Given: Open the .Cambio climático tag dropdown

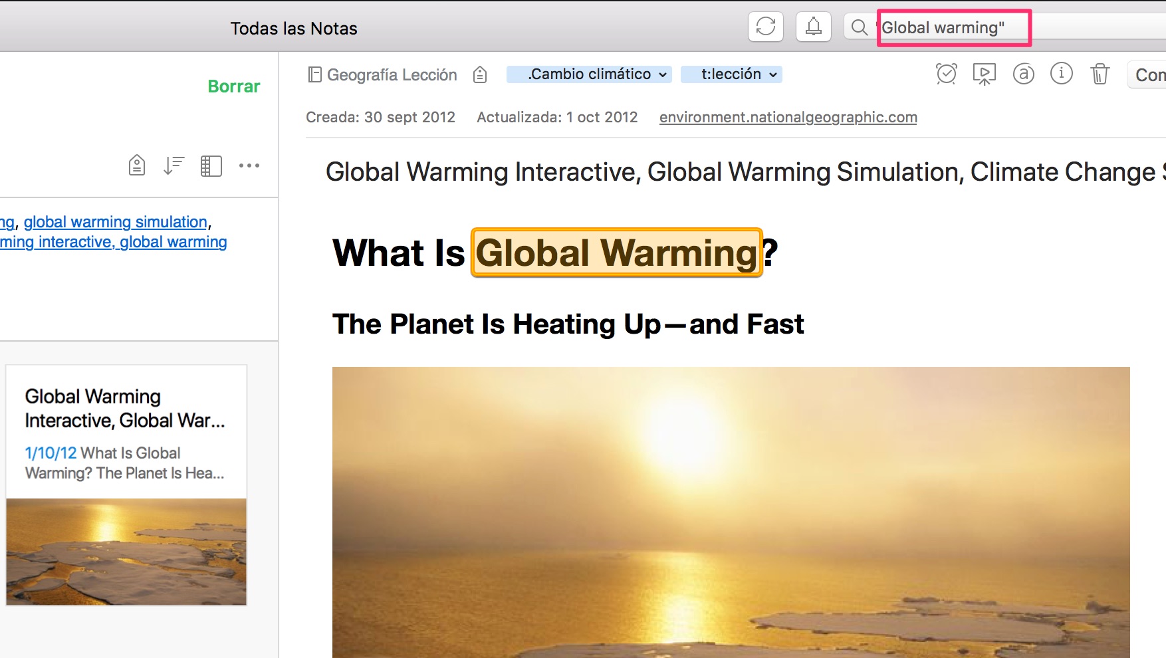Looking at the screenshot, I should 589,74.
